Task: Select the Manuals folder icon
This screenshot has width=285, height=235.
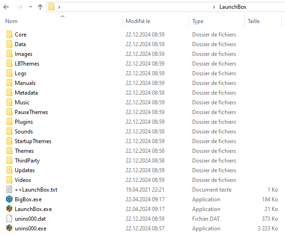Action: coord(9,83)
